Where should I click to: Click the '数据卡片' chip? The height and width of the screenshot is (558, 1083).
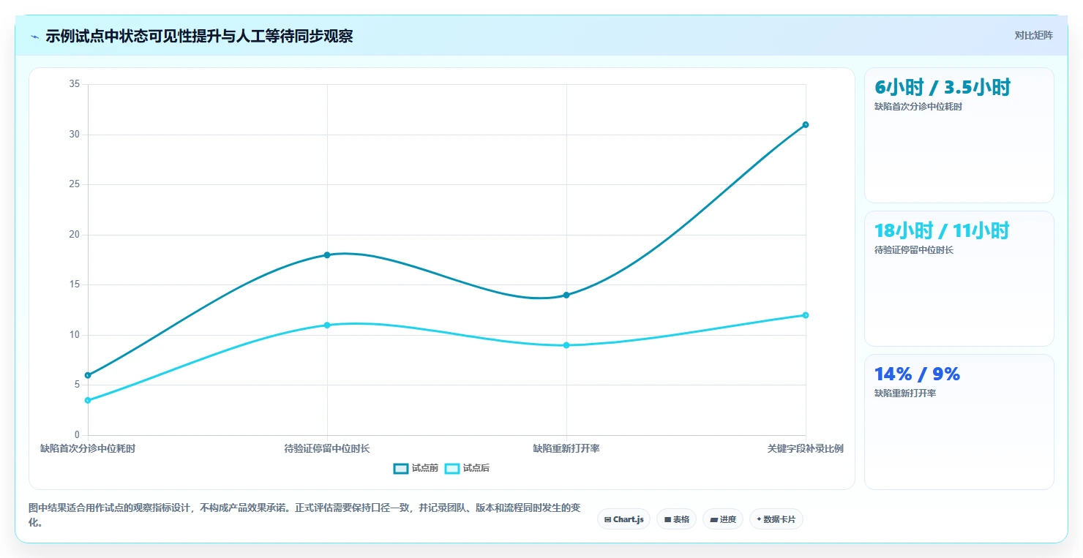(776, 519)
